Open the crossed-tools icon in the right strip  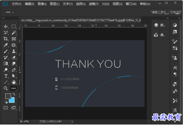coord(175,101)
